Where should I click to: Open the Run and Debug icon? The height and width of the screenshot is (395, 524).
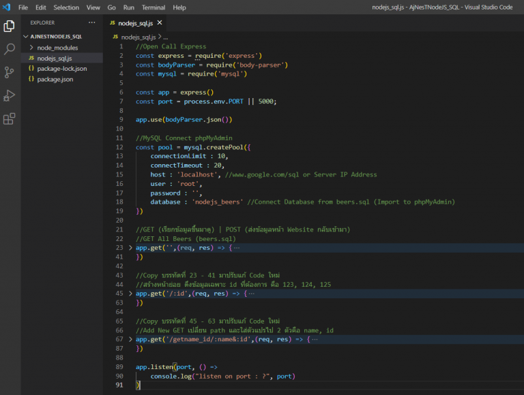click(10, 95)
